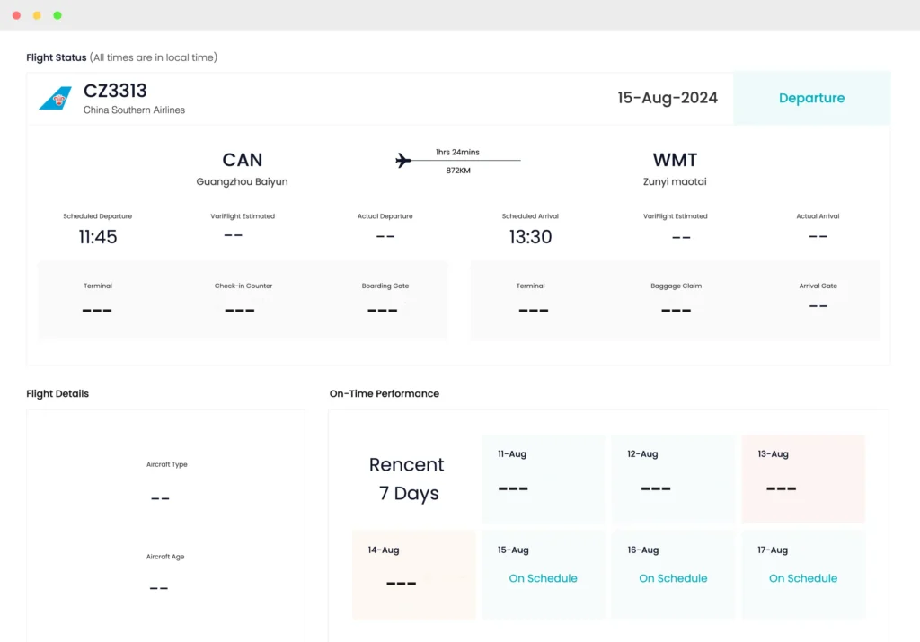Click the Baggage Claim label
920x642 pixels.
676,286
